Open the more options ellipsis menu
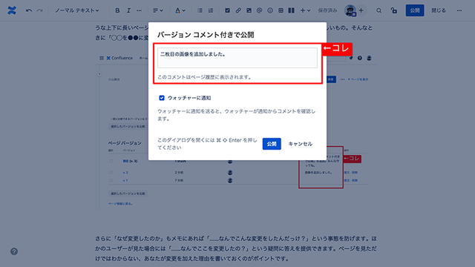The image size is (475, 267). 459,10
